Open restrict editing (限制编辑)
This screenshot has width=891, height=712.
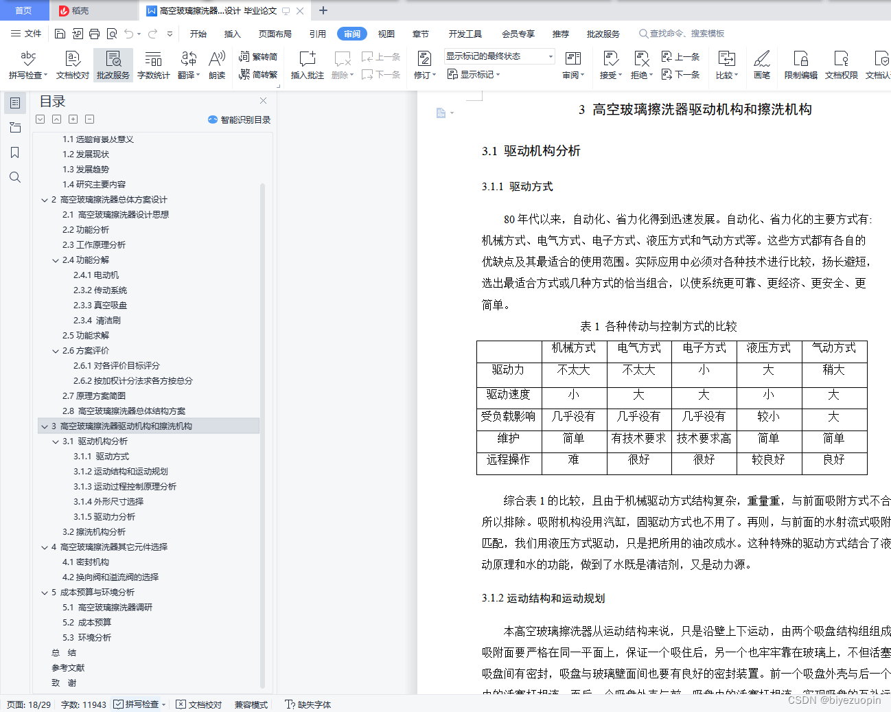pyautogui.click(x=800, y=65)
